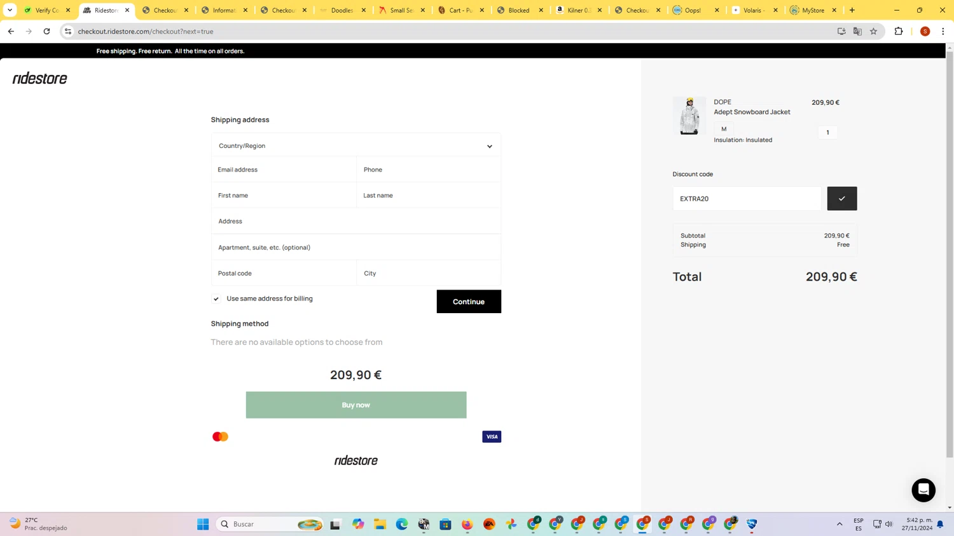Click the Postal code field

pyautogui.click(x=284, y=273)
